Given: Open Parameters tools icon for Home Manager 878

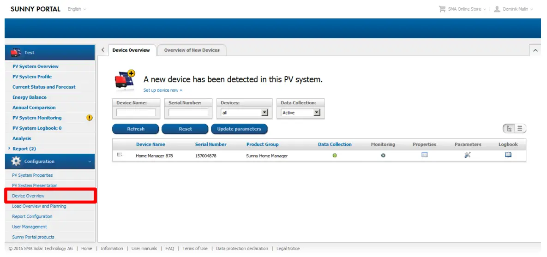Looking at the screenshot, I should tap(468, 155).
